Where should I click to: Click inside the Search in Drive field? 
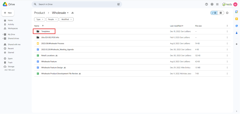[x=74, y=4]
